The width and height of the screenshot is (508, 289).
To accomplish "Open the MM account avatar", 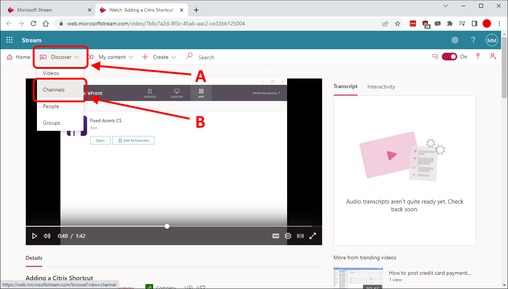I will pyautogui.click(x=492, y=40).
